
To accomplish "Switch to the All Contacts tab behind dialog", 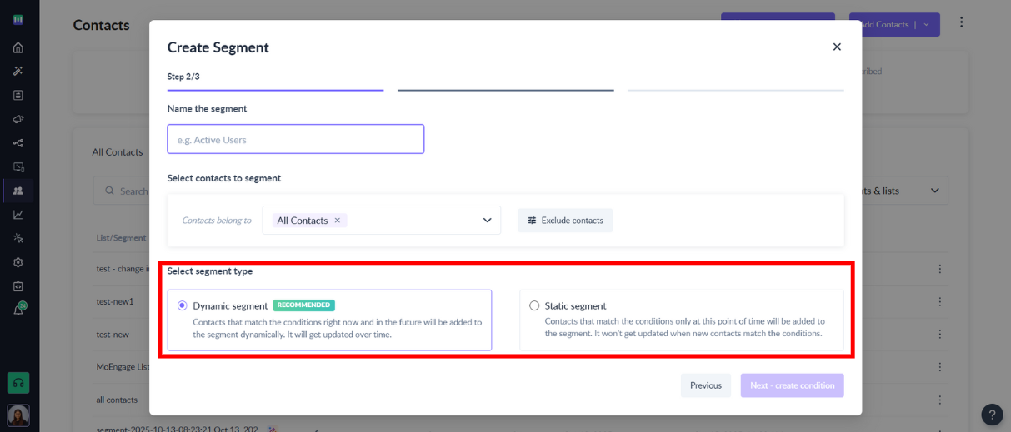I will tap(118, 151).
